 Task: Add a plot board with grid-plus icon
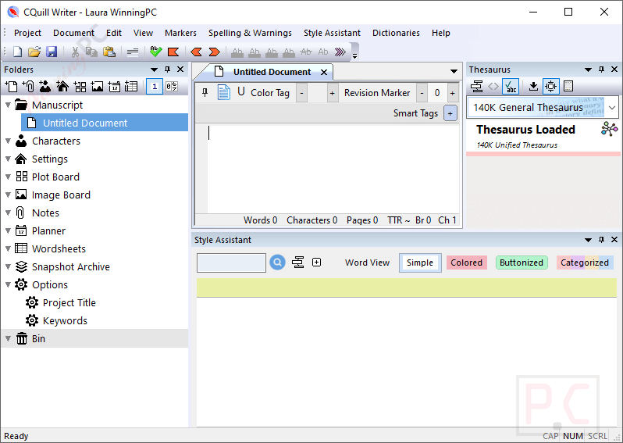point(80,86)
